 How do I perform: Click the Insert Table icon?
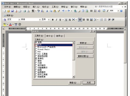(x=83, y=11)
